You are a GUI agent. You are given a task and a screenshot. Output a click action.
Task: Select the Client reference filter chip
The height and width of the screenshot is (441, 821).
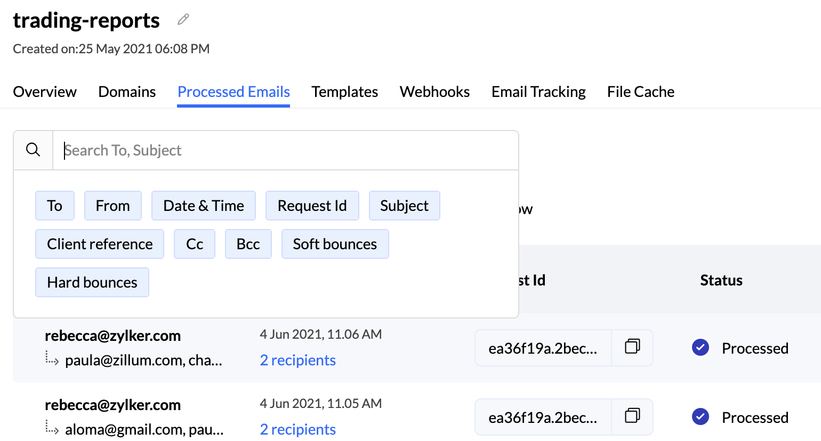pos(100,244)
